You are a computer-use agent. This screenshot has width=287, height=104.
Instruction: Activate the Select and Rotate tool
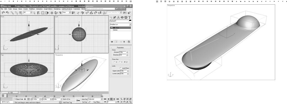[x=56, y=13]
